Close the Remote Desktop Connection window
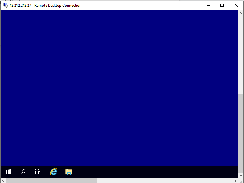This screenshot has height=183, width=244. tap(236, 6)
